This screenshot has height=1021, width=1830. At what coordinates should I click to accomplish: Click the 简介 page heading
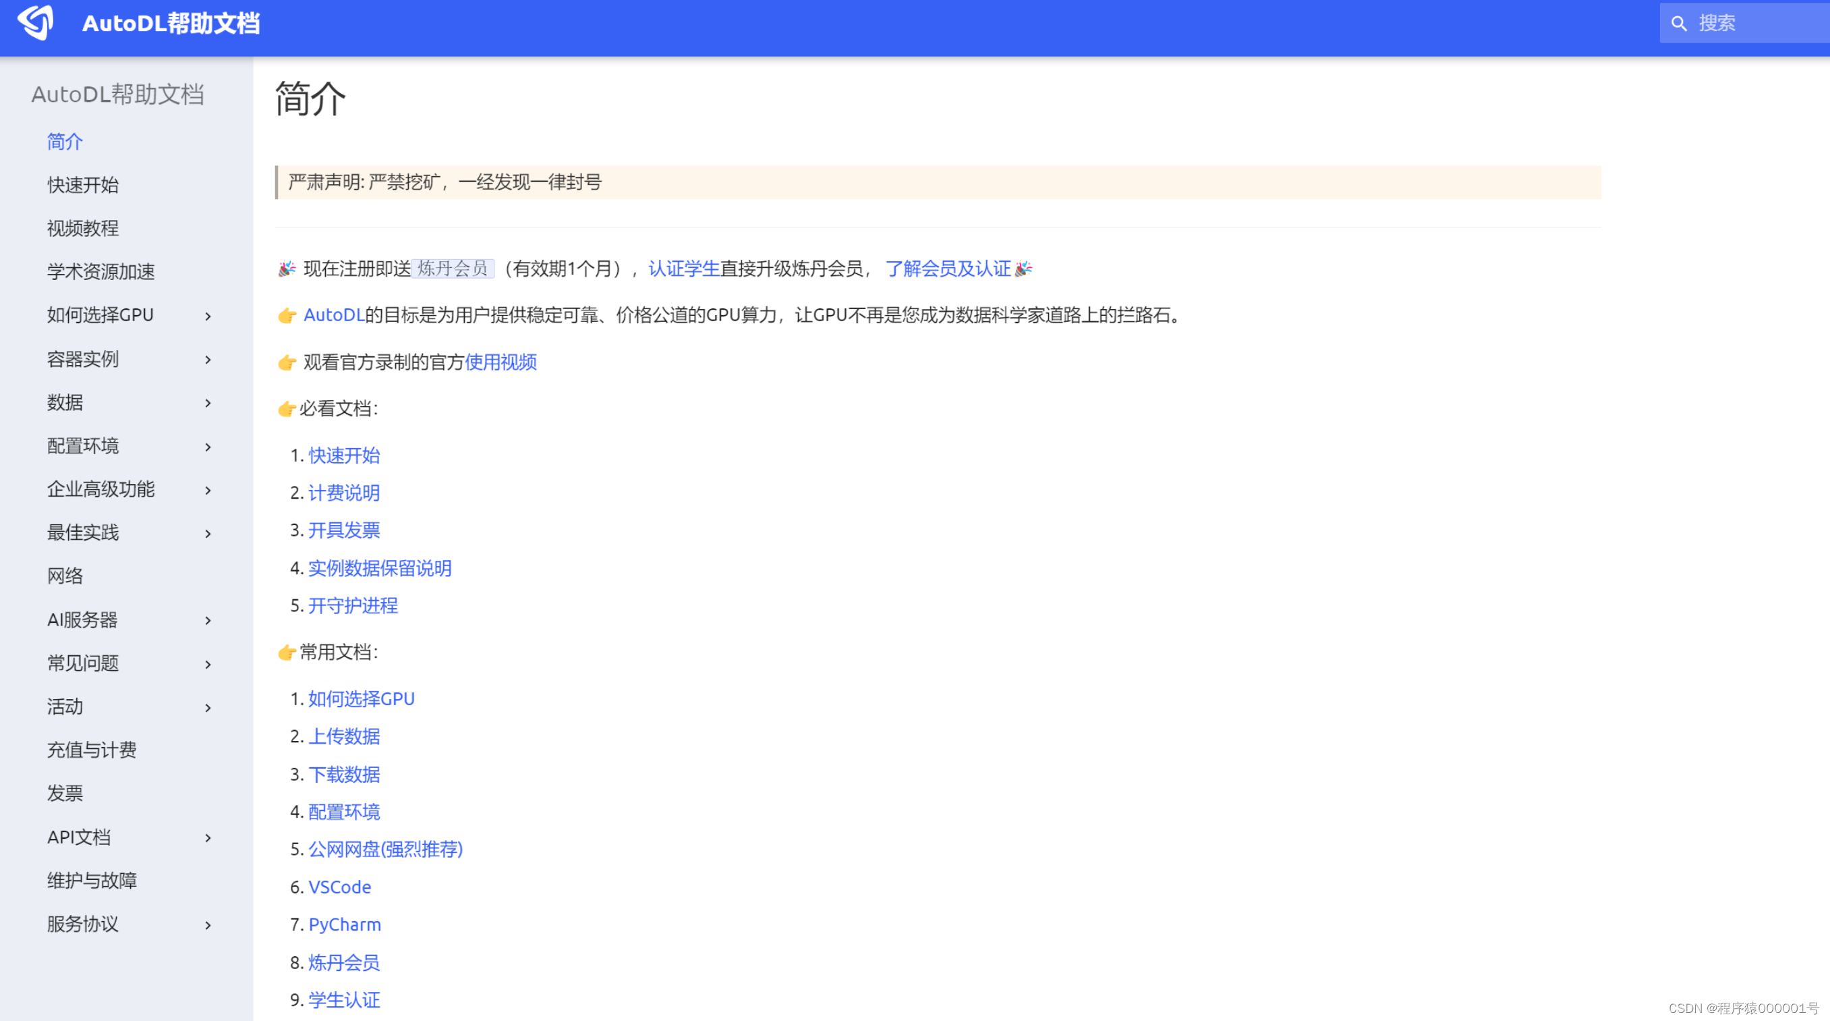tap(310, 98)
